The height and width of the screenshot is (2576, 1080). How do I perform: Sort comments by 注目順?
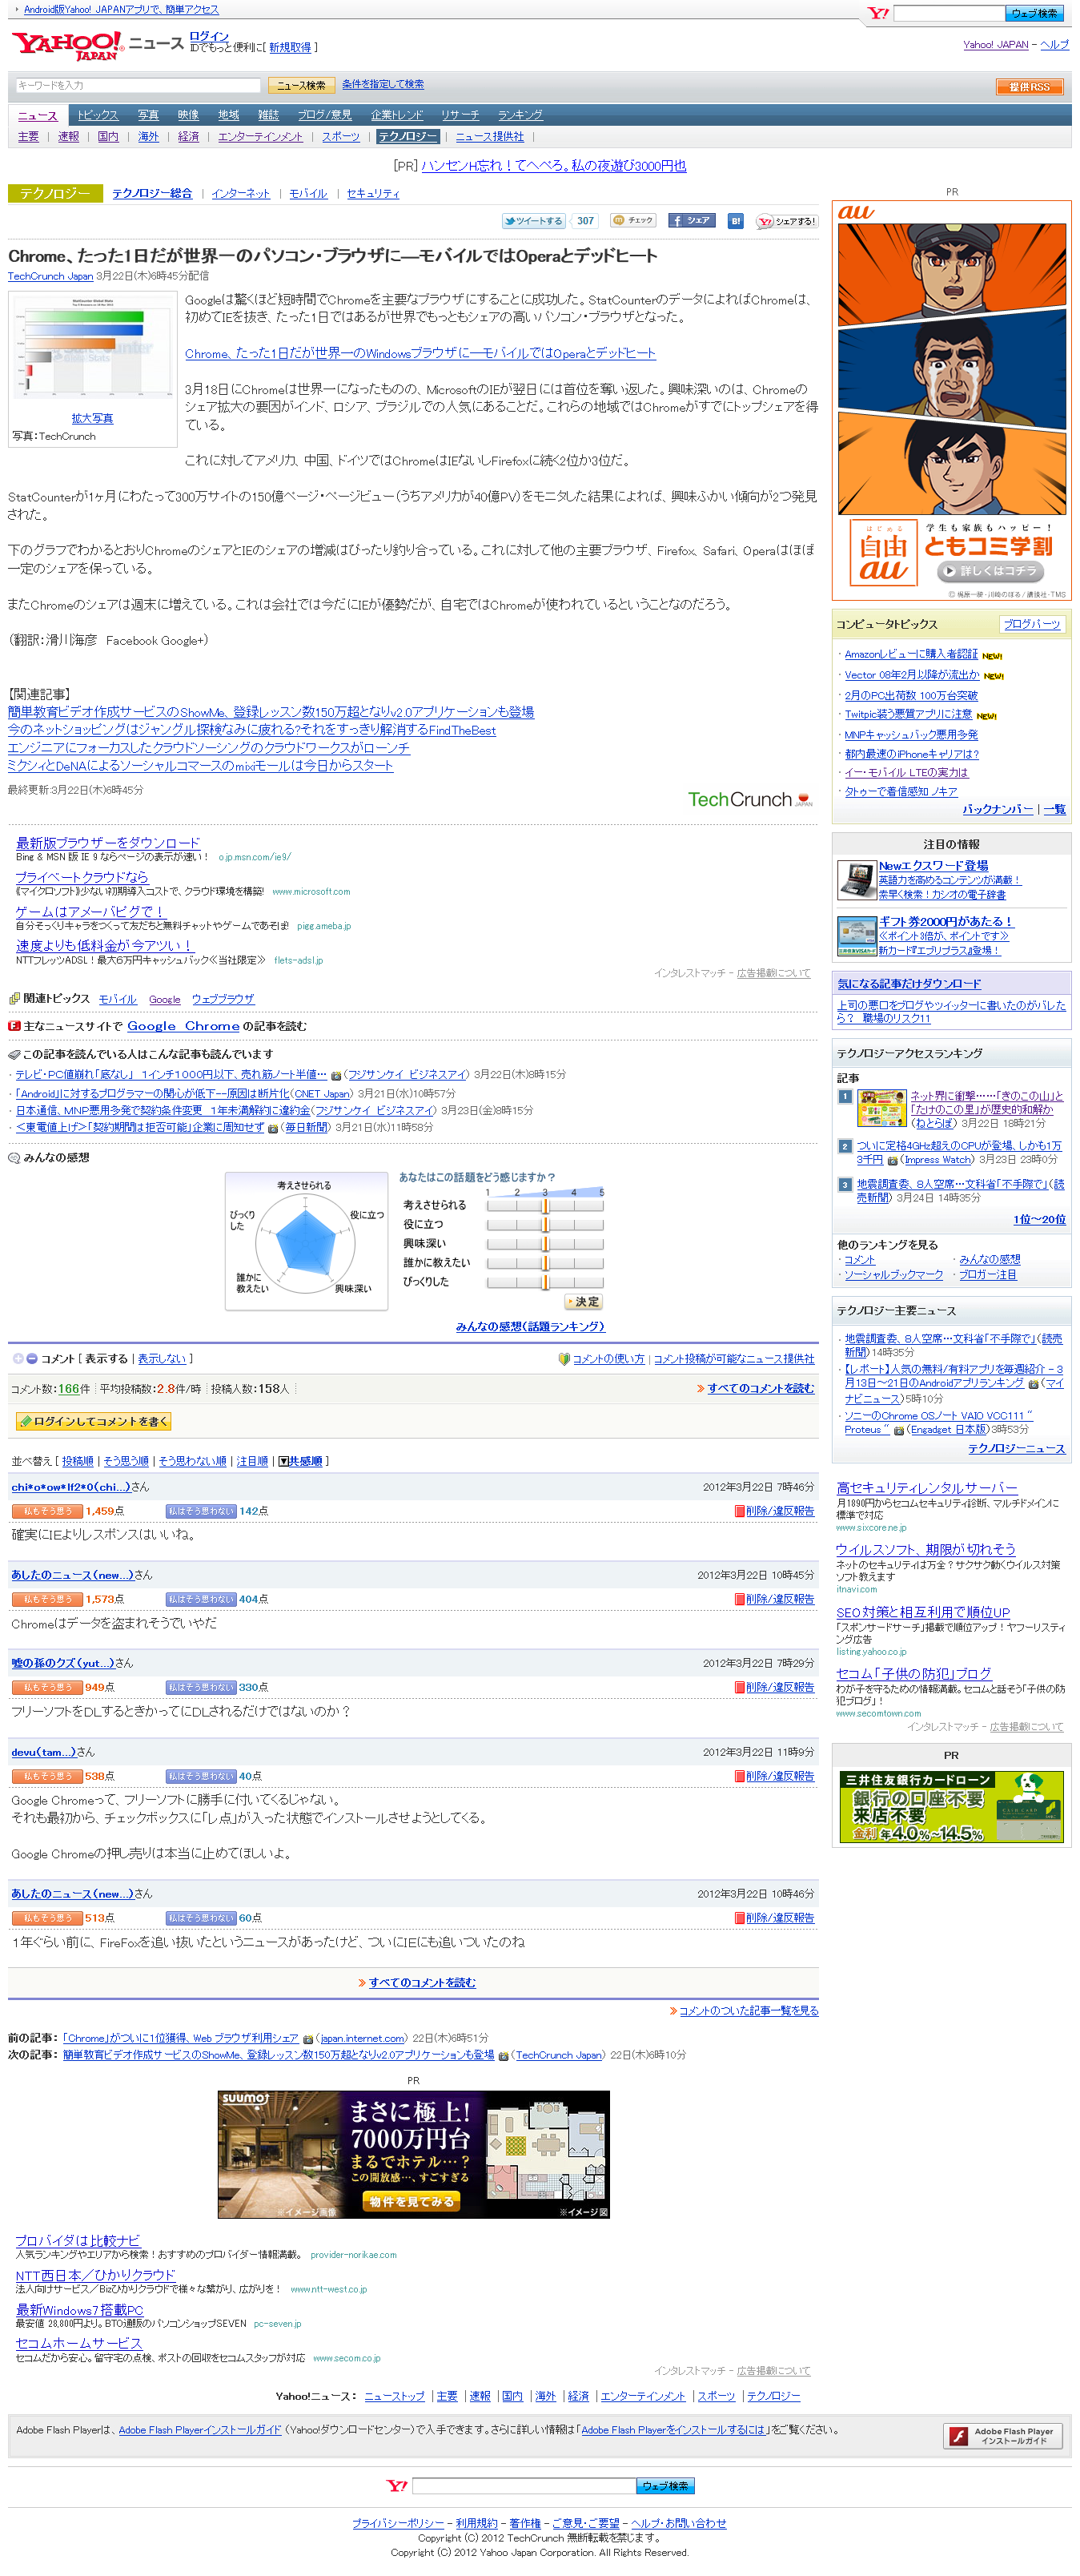[251, 1462]
